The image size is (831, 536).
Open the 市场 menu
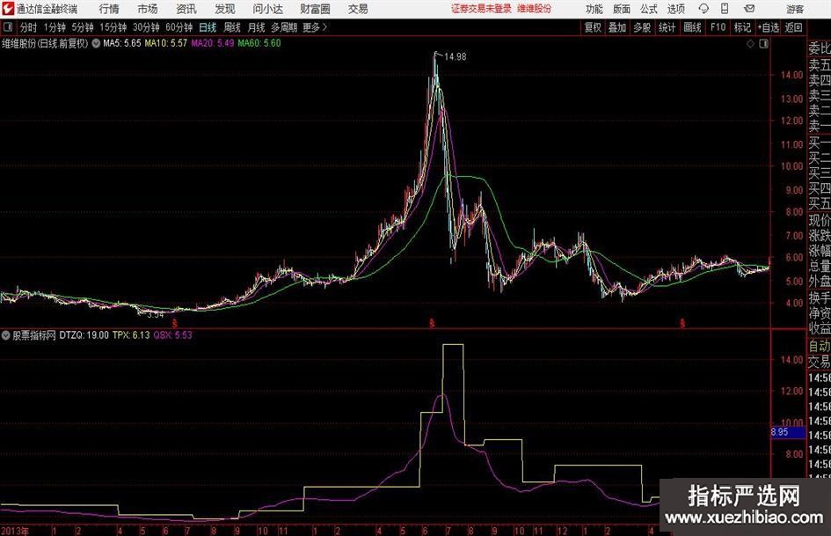point(148,9)
